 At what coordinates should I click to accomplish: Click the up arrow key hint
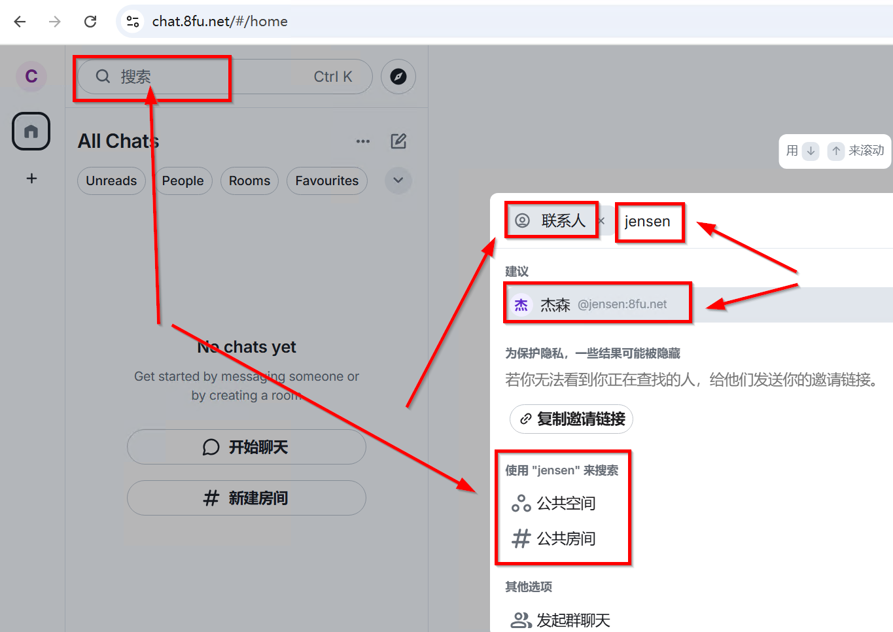click(836, 151)
